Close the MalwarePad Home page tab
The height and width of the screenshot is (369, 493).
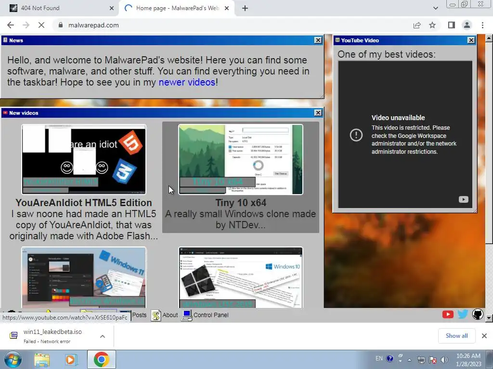click(226, 8)
